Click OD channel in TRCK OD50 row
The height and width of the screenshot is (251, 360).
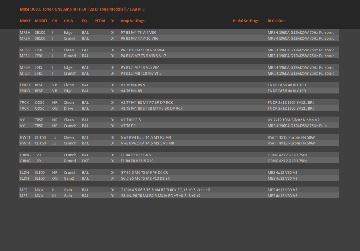[x=55, y=108]
